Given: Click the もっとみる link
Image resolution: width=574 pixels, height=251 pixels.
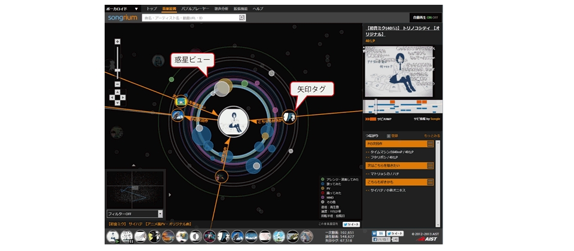Looking at the screenshot, I should coord(432,136).
